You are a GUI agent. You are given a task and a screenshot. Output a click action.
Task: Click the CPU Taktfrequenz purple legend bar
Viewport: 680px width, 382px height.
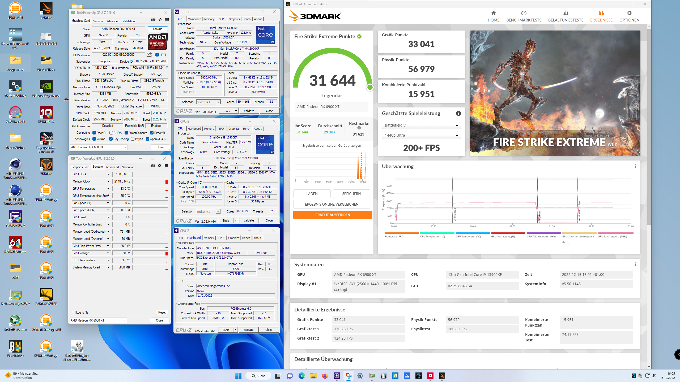coord(544,233)
